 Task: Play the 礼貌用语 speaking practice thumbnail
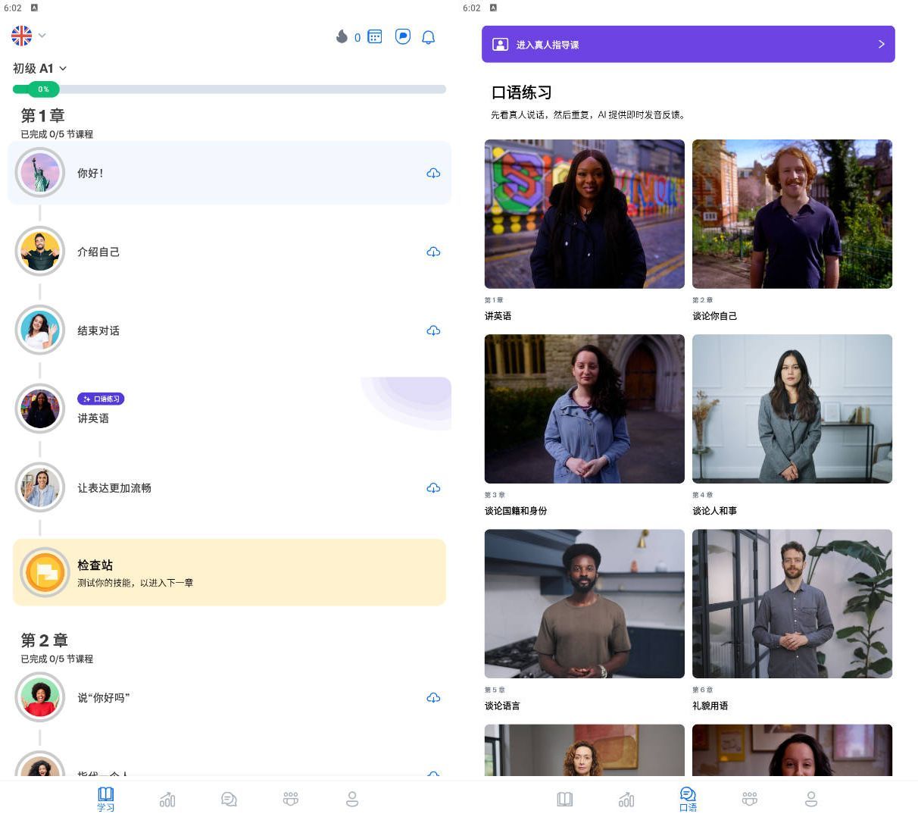coord(792,603)
